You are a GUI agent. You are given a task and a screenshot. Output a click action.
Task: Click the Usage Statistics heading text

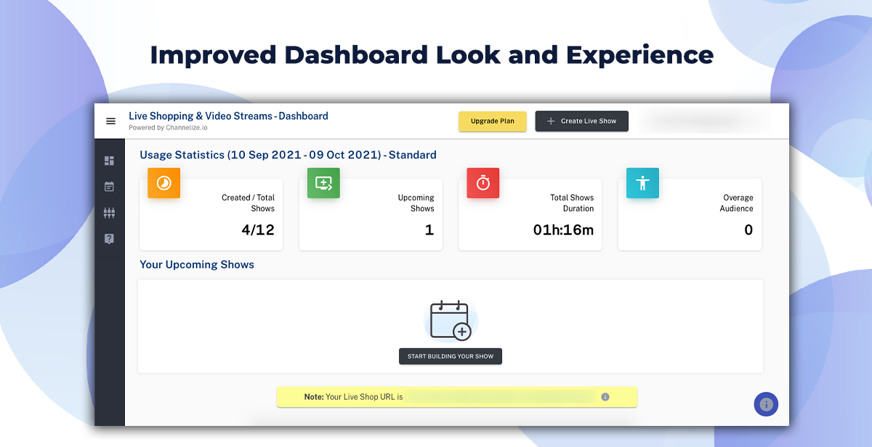[x=288, y=155]
